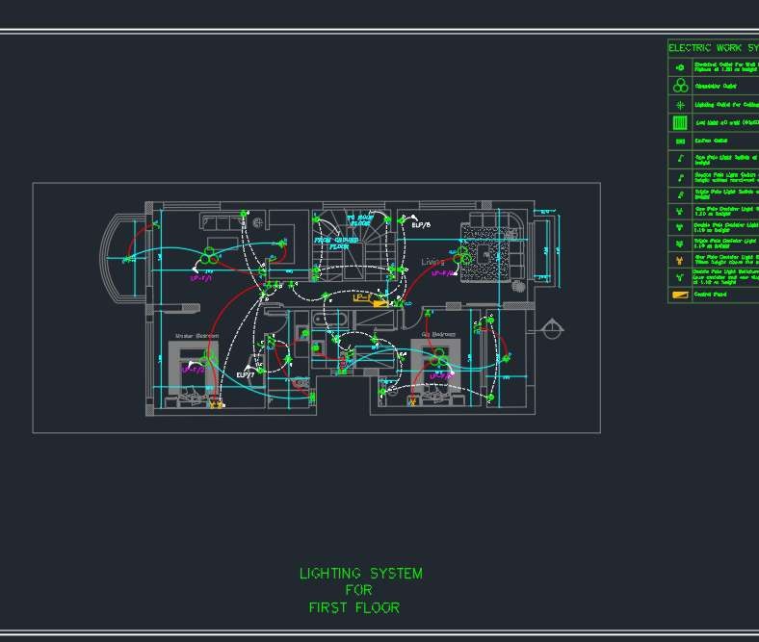Click the 'ELP/7' circuit label

pos(245,375)
